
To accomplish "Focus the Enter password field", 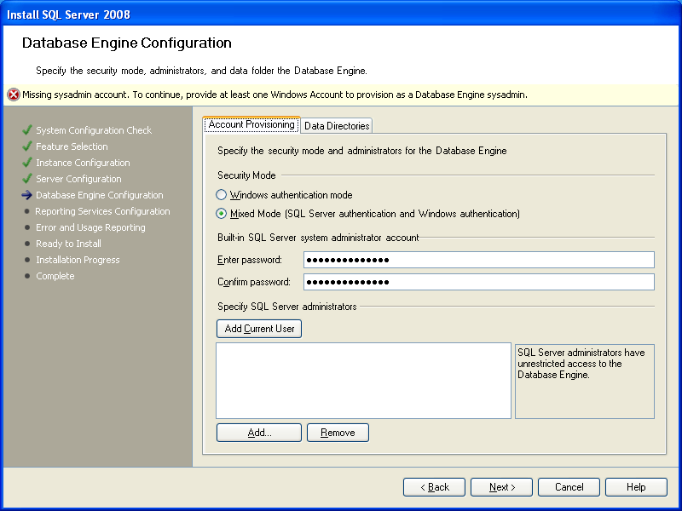I will [x=479, y=260].
